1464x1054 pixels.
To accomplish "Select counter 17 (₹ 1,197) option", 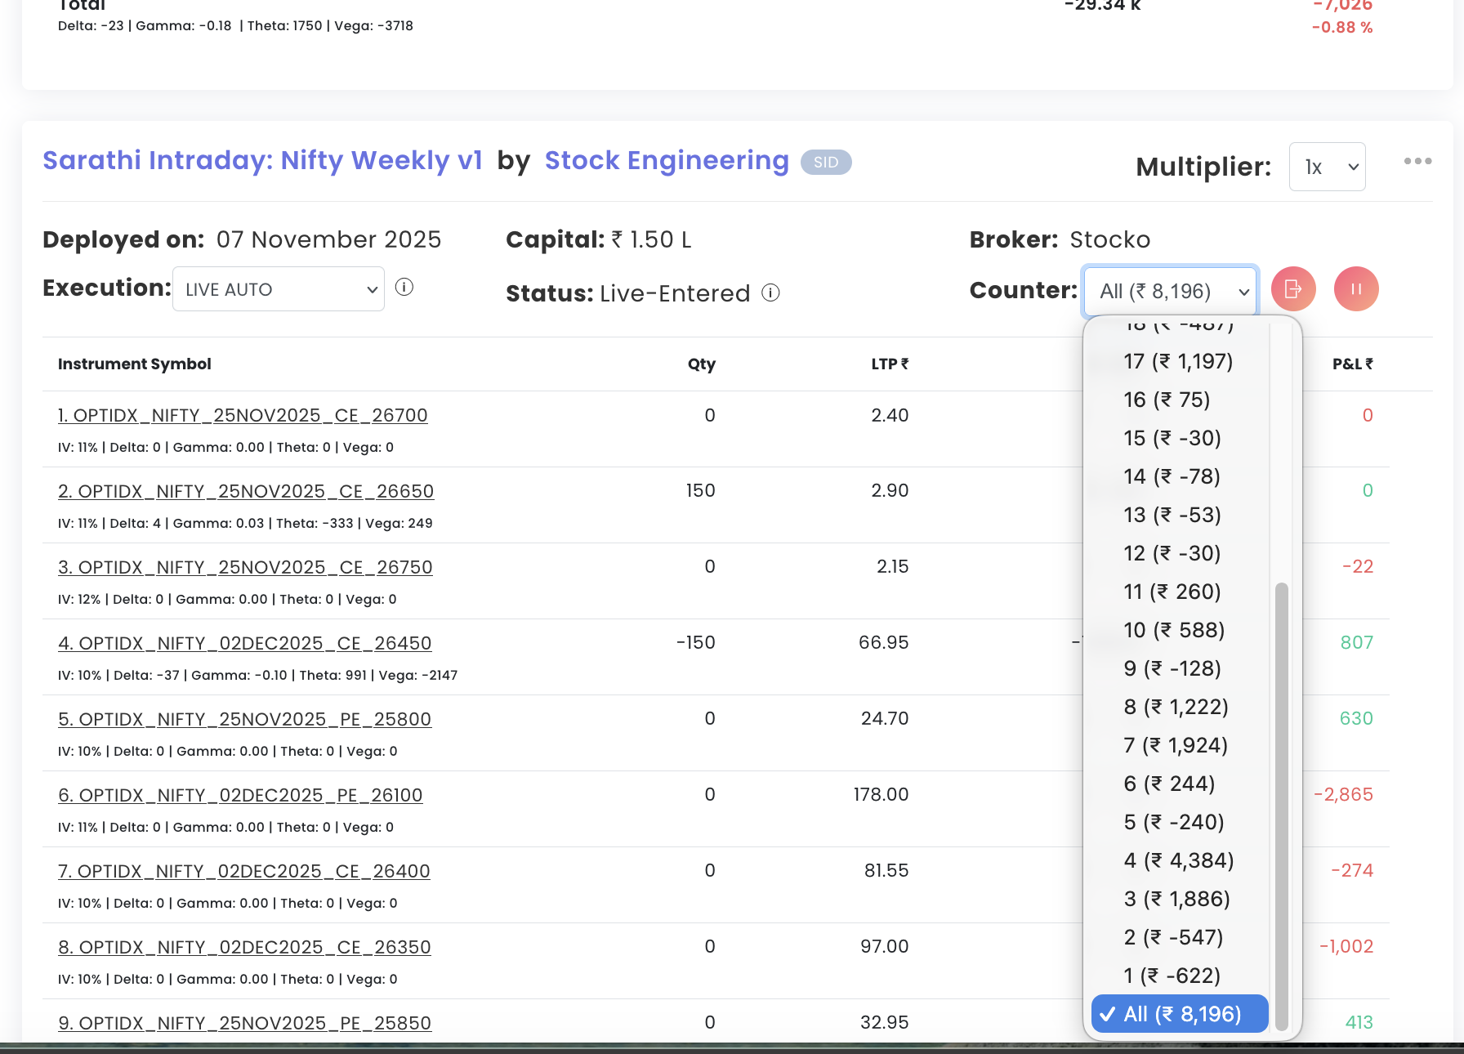I will (1177, 361).
